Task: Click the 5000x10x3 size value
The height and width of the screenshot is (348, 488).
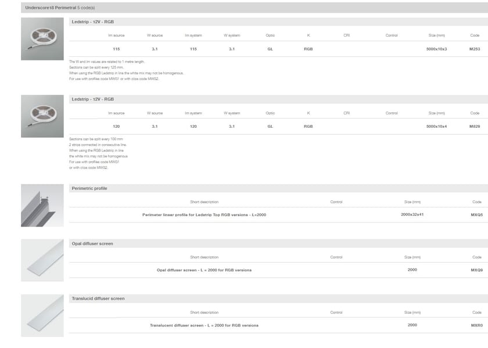Action: click(436, 49)
